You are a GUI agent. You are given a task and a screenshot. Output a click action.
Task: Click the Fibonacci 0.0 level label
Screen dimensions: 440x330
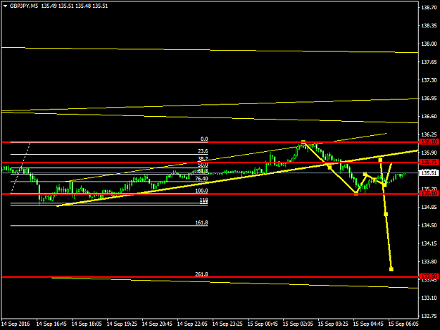click(204, 139)
